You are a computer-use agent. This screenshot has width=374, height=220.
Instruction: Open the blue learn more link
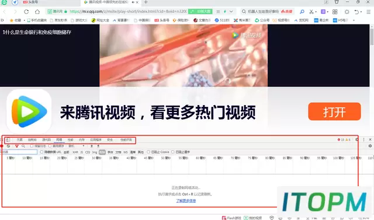pos(186,201)
